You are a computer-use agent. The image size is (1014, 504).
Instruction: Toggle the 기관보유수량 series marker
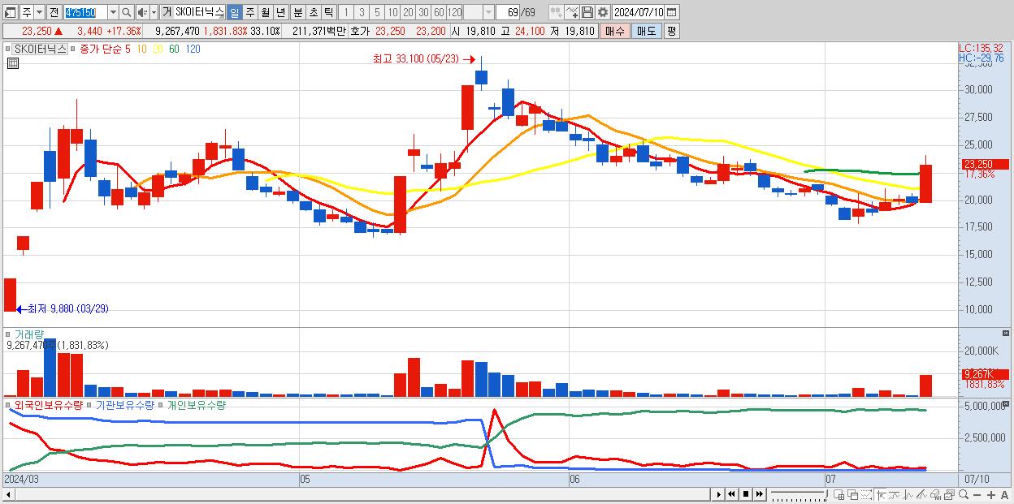(x=90, y=404)
